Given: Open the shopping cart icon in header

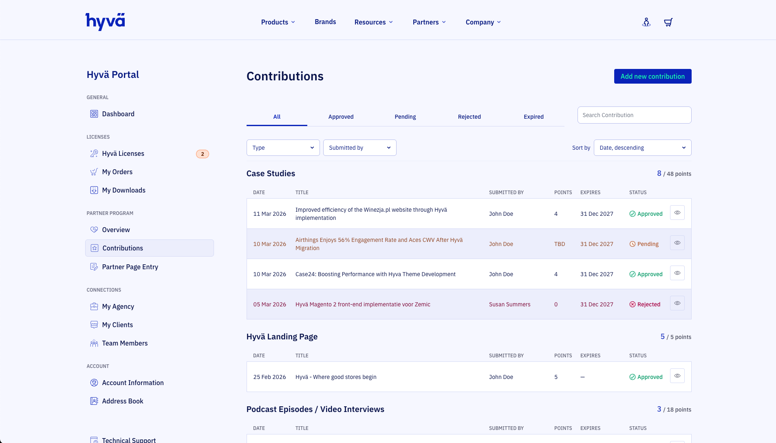Looking at the screenshot, I should coord(668,22).
